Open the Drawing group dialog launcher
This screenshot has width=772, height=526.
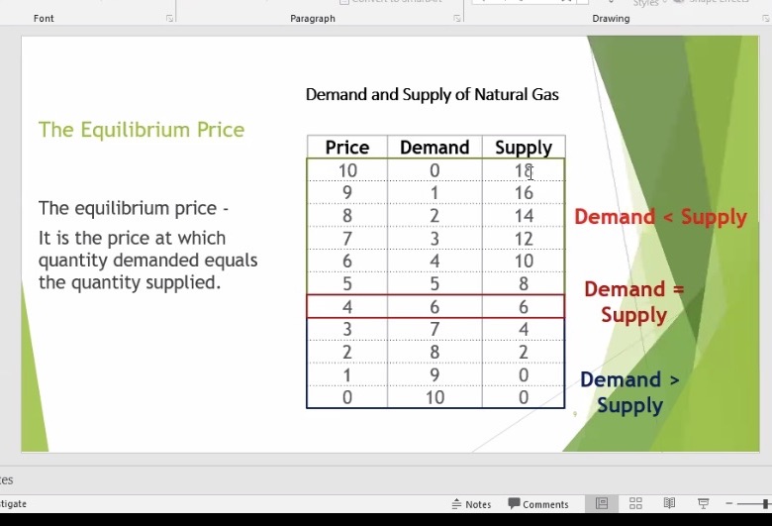[x=765, y=18]
